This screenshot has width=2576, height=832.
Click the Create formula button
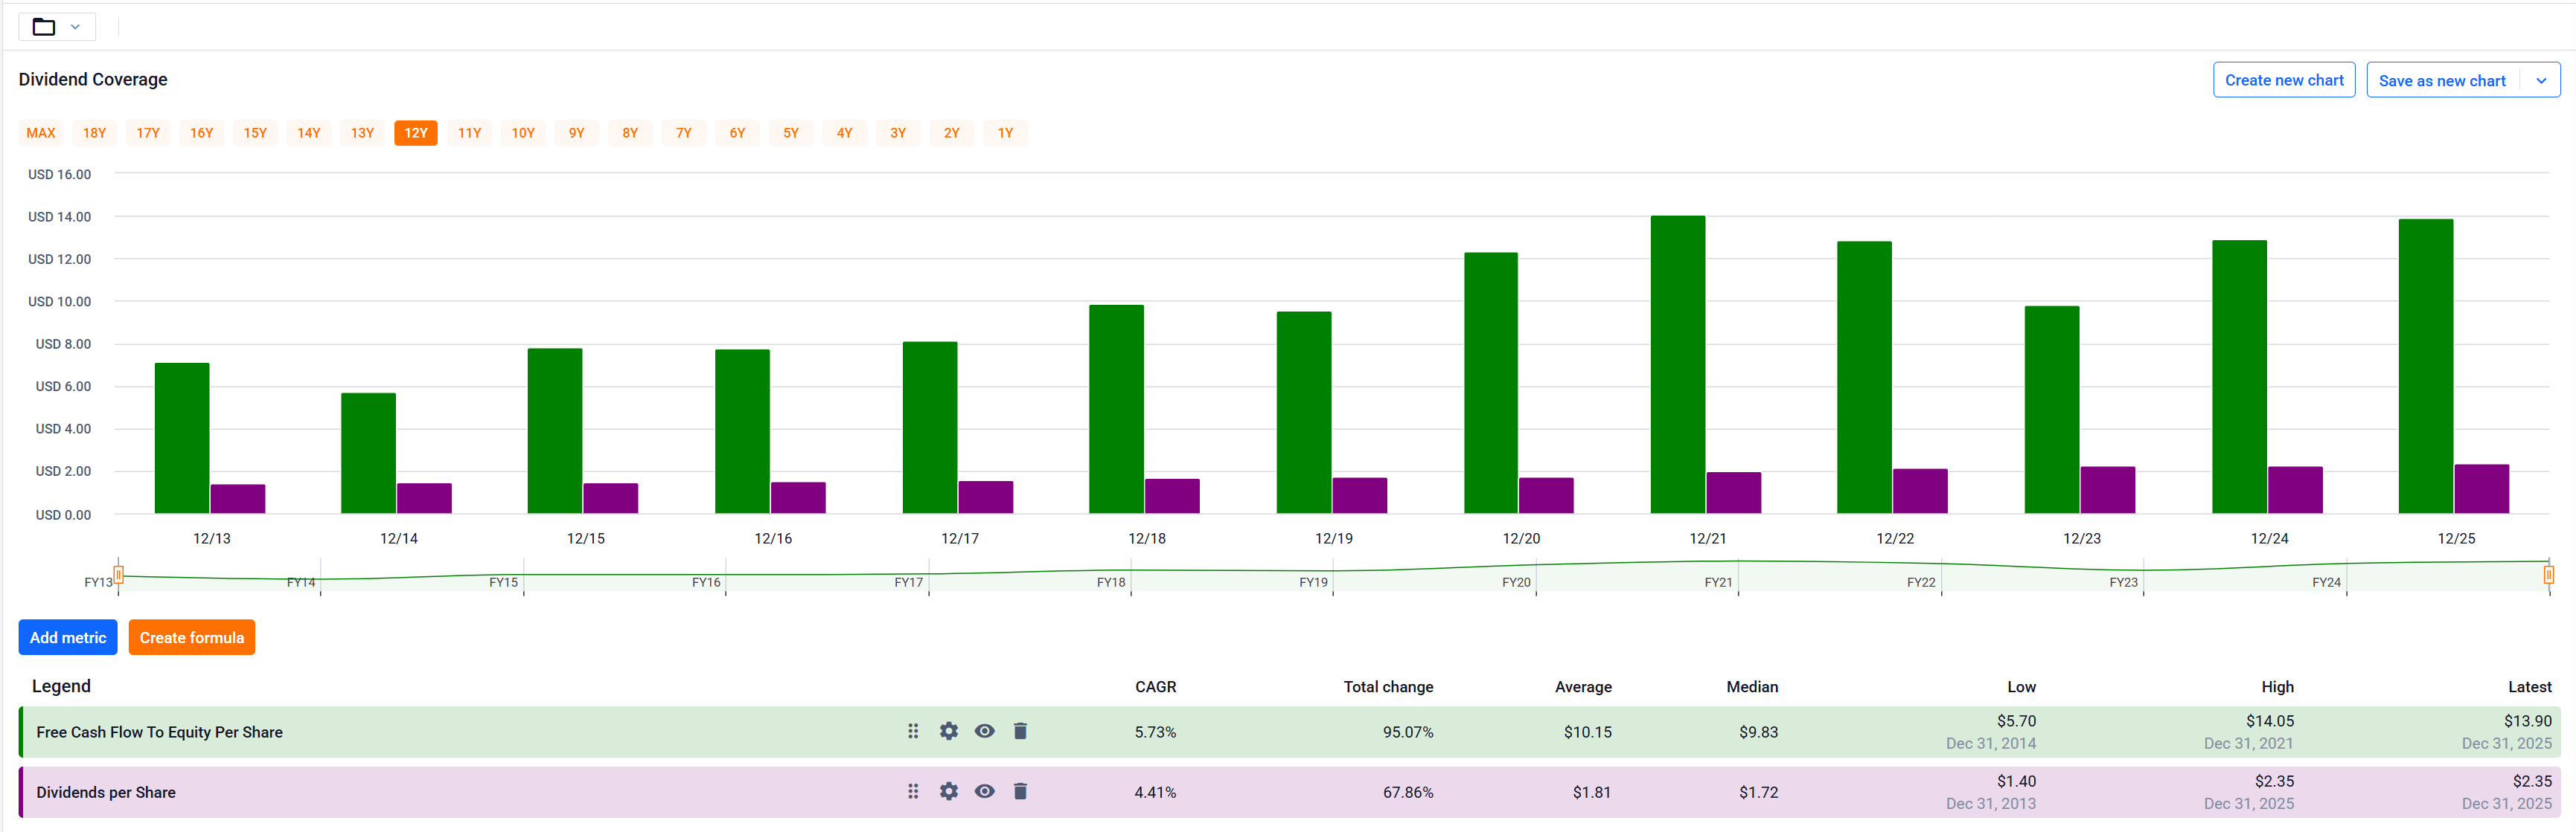pyautogui.click(x=192, y=637)
